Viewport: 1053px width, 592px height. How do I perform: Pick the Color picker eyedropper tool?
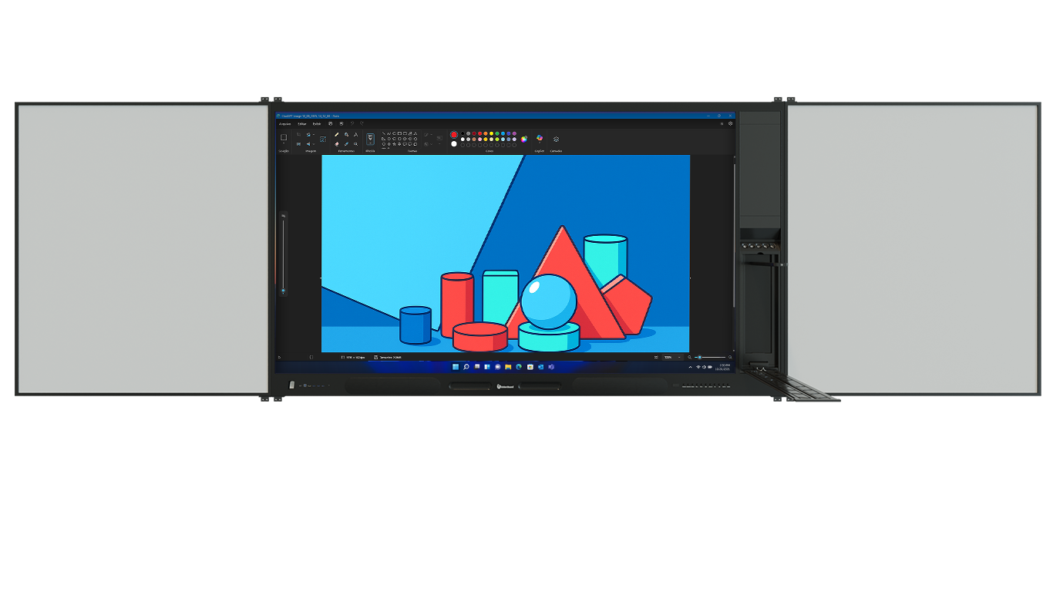[346, 143]
